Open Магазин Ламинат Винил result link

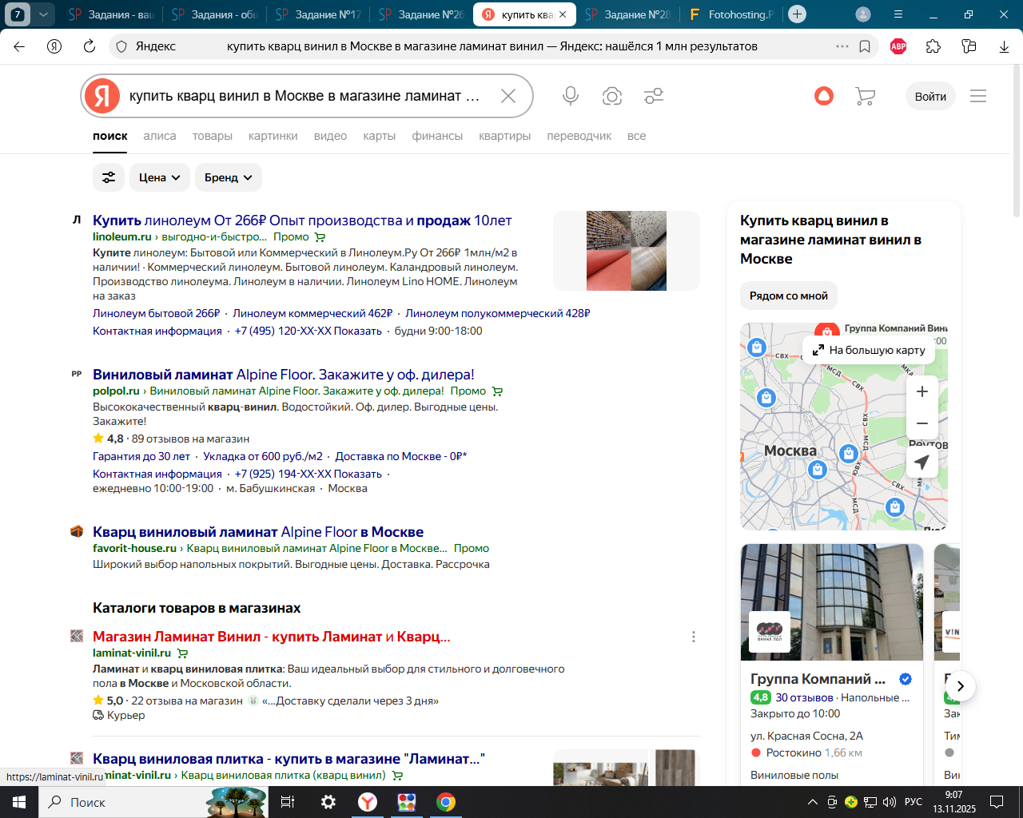[x=272, y=637]
